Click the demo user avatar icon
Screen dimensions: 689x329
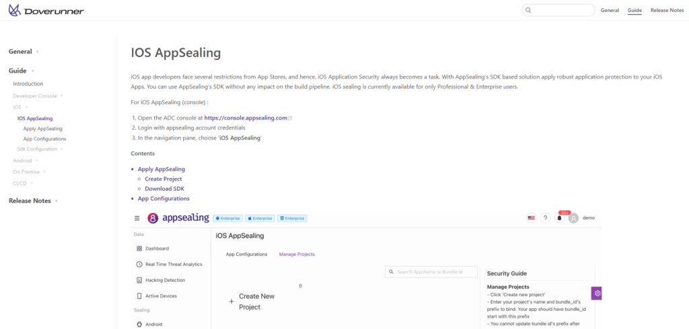[x=573, y=218]
